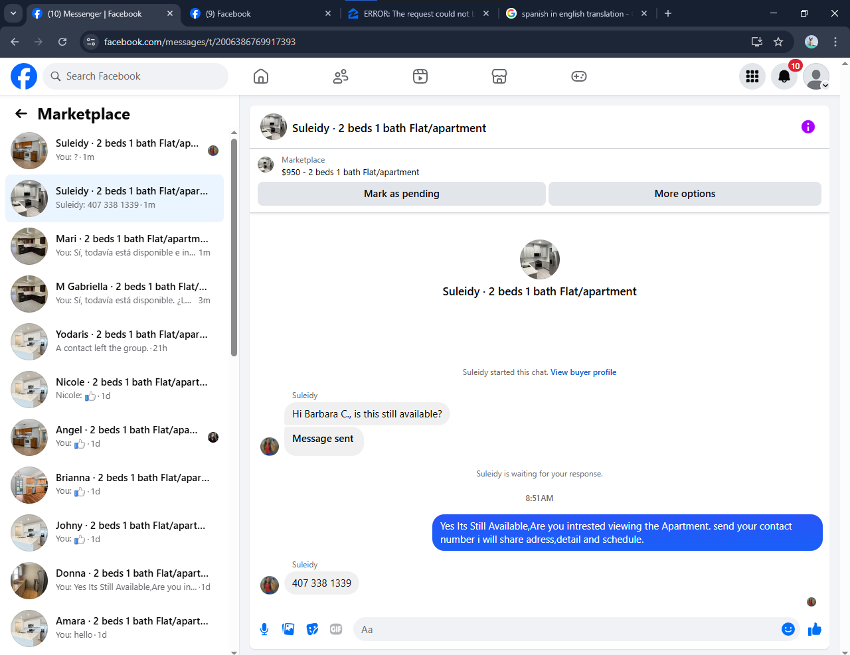Open the View buyer profile link
The width and height of the screenshot is (850, 655).
point(583,372)
